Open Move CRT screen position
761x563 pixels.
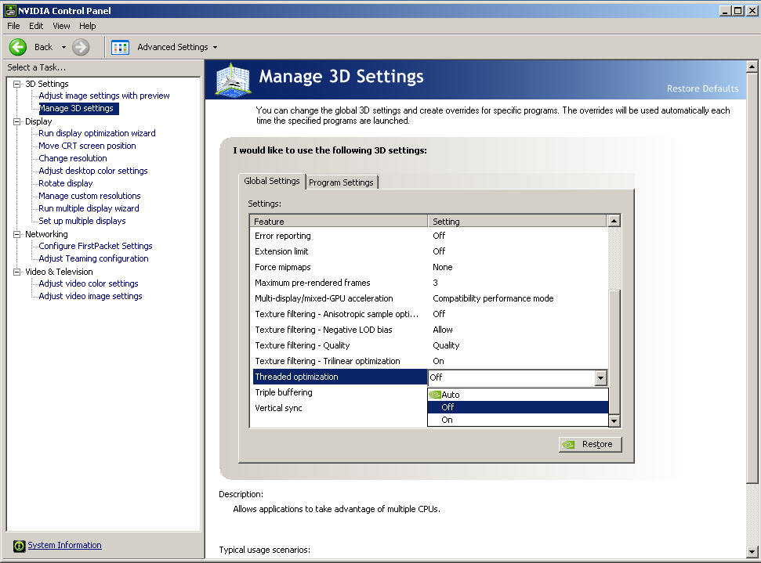pyautogui.click(x=87, y=146)
